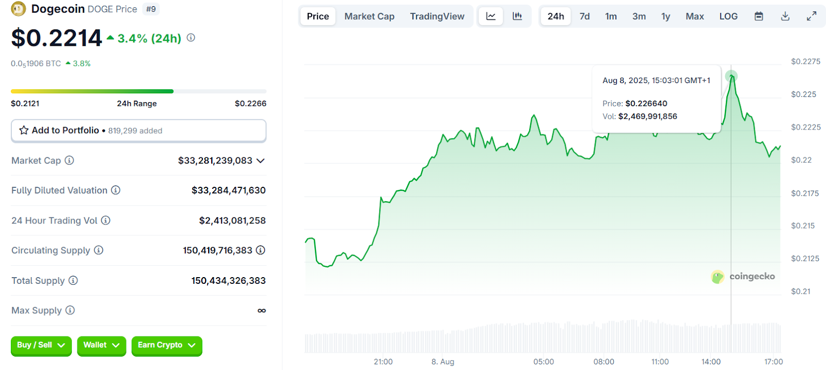Viewport: 826px width, 370px height.
Task: Open the Wallet dropdown
Action: point(101,345)
